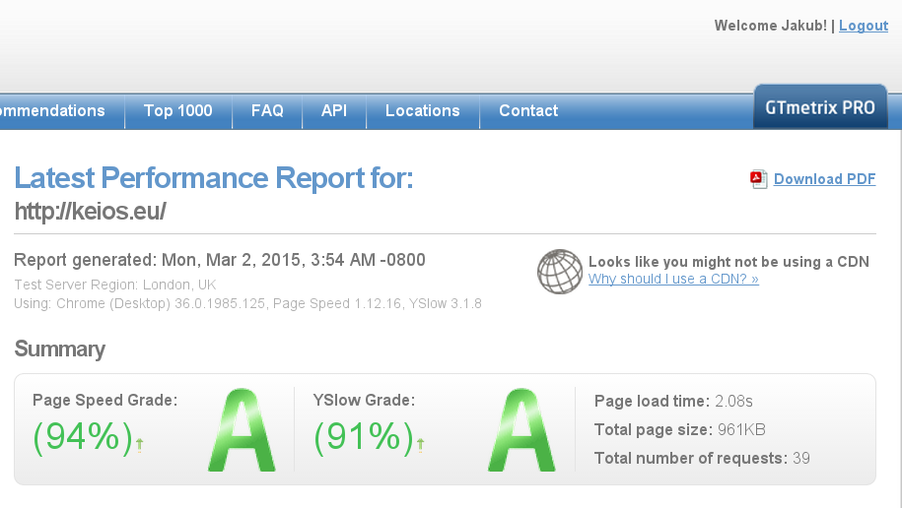The image size is (902, 508).
Task: Open 'Why should I use a CDN?' link
Action: tap(673, 280)
